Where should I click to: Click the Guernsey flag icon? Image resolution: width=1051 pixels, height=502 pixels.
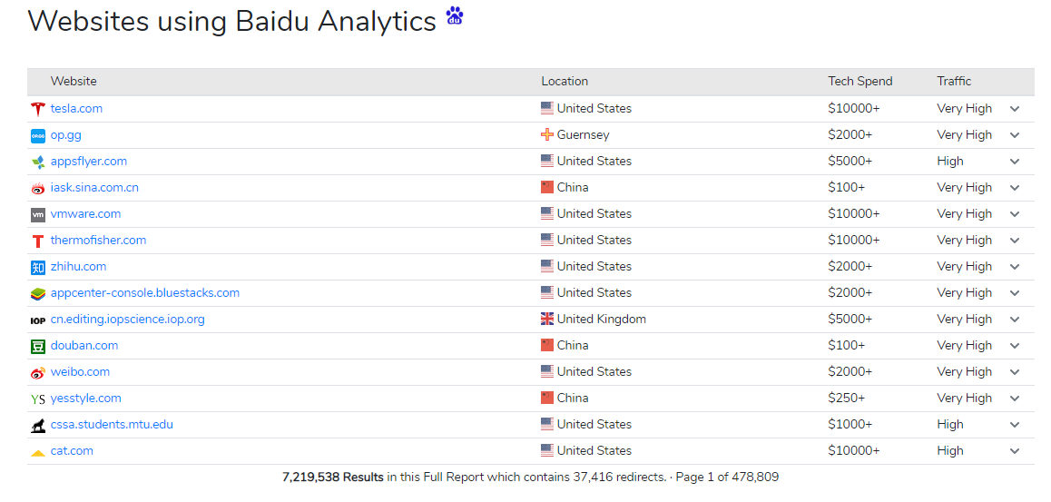[546, 135]
